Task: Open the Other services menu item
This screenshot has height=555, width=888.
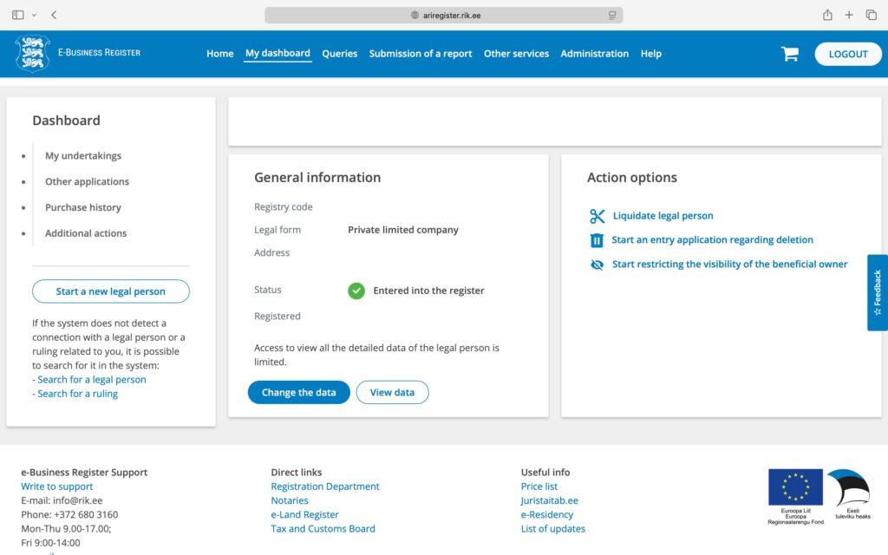Action: 516,54
